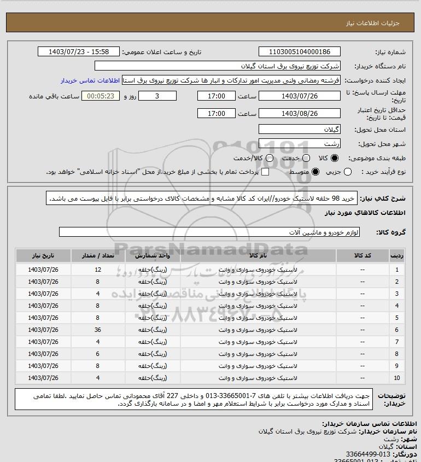The height and width of the screenshot is (462, 421).
Task: Click the fax number 33664499-013
Action: point(369,454)
